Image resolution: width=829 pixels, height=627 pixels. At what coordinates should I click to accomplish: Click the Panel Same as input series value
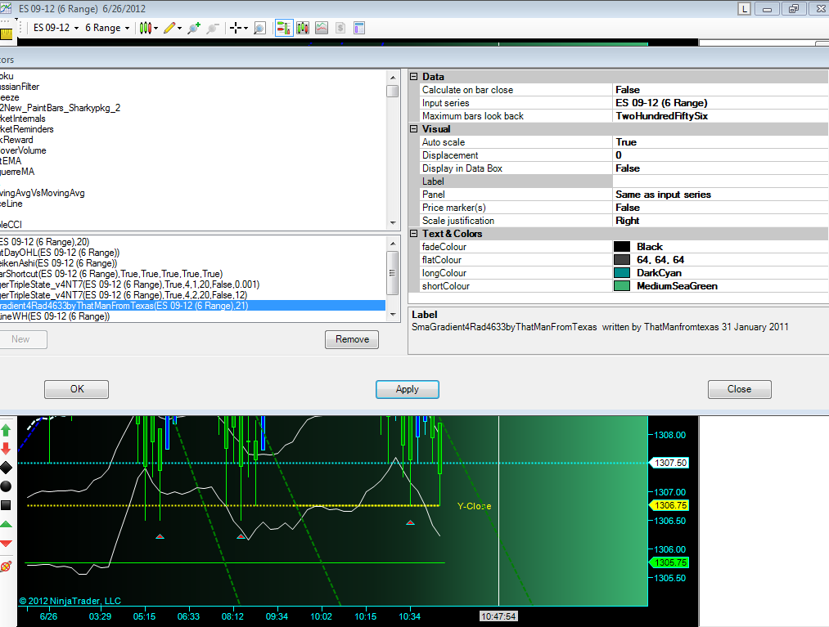tap(720, 195)
